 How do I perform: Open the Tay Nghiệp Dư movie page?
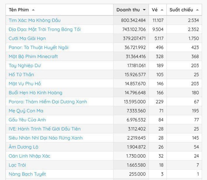25,66
